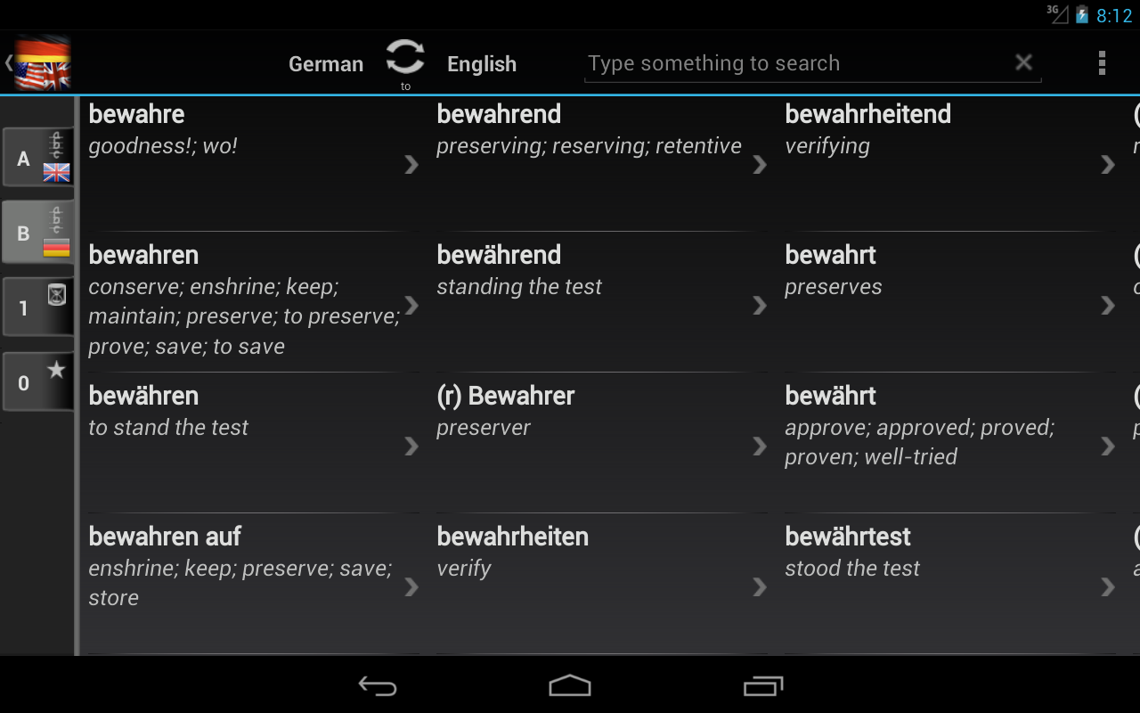The width and height of the screenshot is (1140, 713).
Task: Select the B German dictionary tab
Action: click(x=38, y=233)
